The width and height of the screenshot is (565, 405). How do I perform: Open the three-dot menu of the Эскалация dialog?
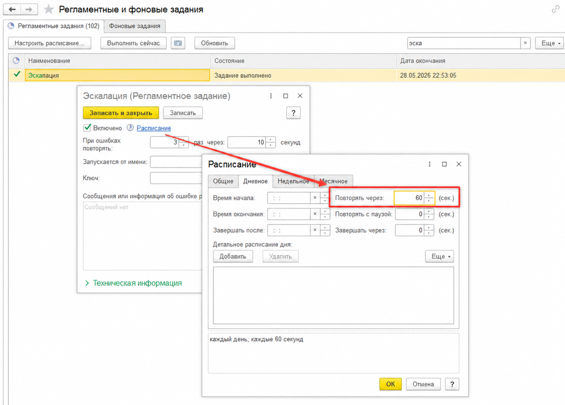pos(271,96)
